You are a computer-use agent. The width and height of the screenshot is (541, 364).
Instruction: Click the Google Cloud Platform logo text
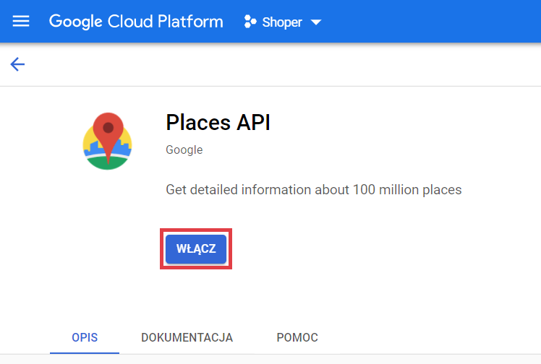coord(136,22)
